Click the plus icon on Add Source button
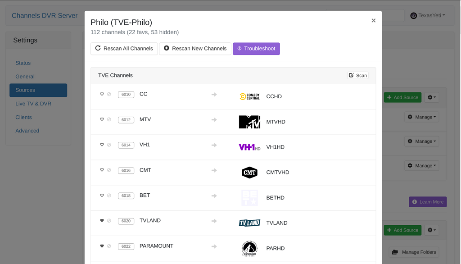The width and height of the screenshot is (461, 264). (389, 97)
